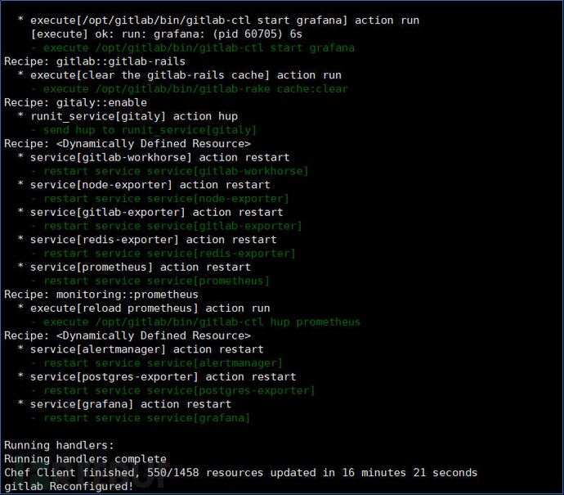Viewport: 564px width, 495px height.
Task: Click 'service[postgres-exporter] action restart' line
Action: pyautogui.click(x=157, y=377)
